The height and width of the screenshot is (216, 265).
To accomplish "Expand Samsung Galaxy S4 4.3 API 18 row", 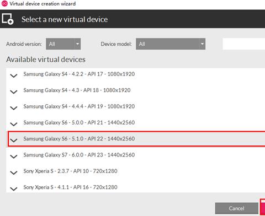I will [x=14, y=91].
